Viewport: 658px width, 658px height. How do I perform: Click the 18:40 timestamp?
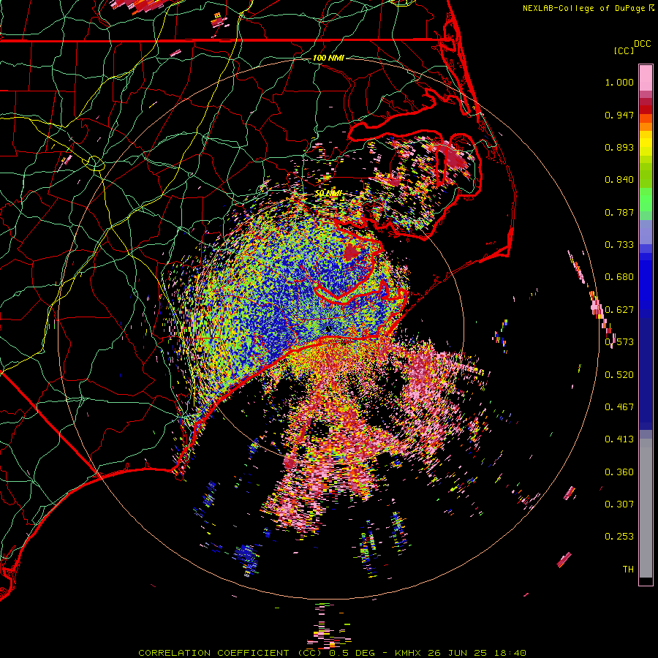[510, 653]
